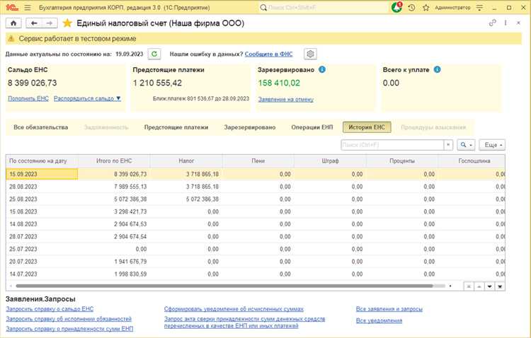This screenshot has height=338, width=531.
Task: Open the Операции ЕНП tab
Action: [x=312, y=127]
